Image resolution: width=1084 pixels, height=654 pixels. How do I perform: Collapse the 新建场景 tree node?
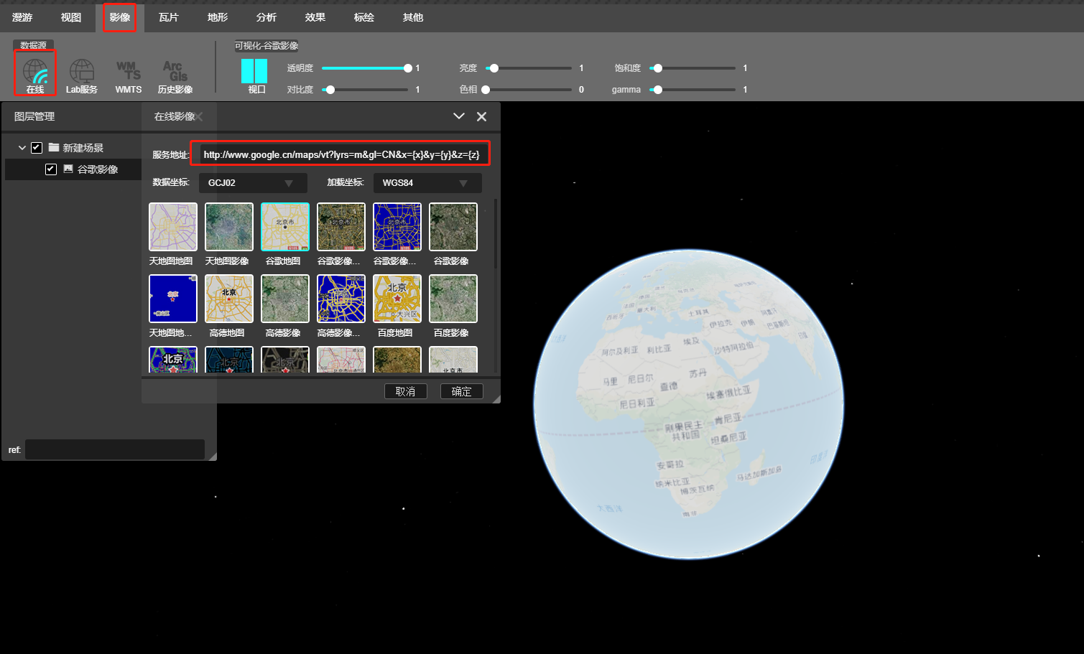22,148
